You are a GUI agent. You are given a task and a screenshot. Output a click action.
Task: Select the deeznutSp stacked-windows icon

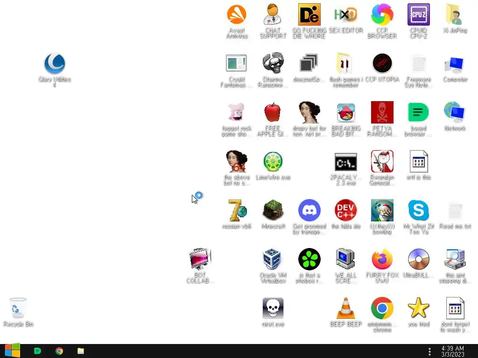pos(309,63)
